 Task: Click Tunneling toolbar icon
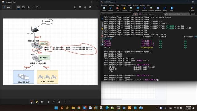[151, 9]
